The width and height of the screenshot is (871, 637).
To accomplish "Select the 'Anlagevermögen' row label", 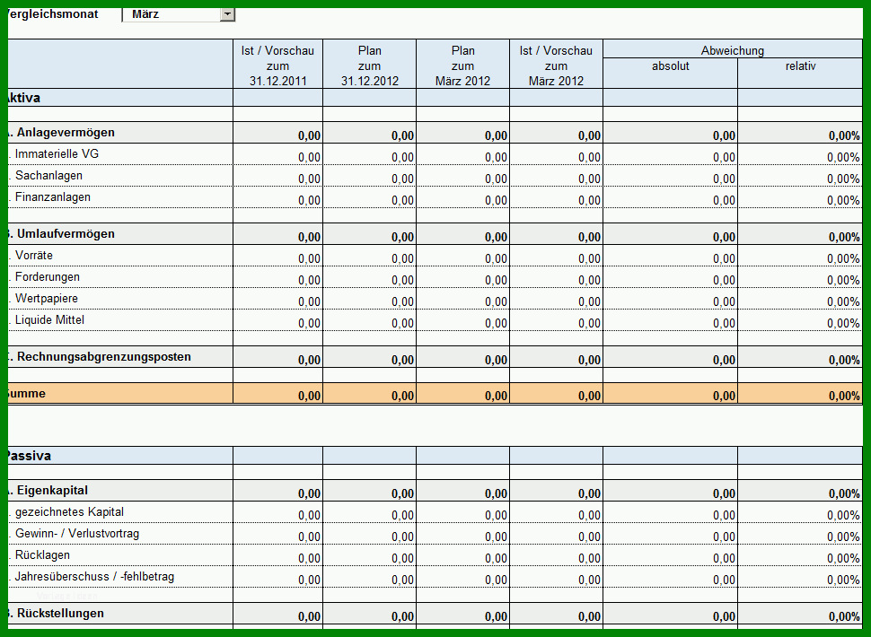I will pos(66,133).
